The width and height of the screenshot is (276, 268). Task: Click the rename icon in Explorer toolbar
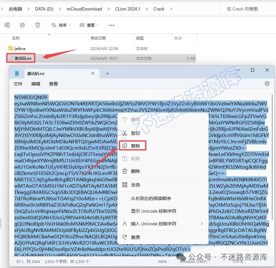7,25
